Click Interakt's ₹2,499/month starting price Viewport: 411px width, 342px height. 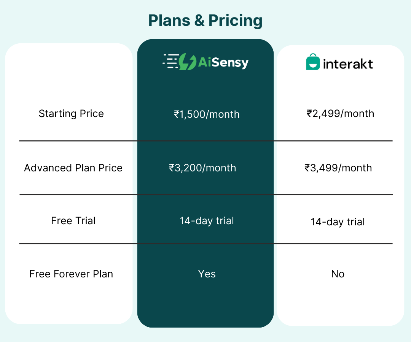pos(340,114)
